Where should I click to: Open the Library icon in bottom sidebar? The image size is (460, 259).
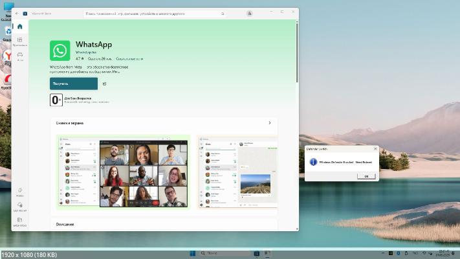(x=19, y=221)
